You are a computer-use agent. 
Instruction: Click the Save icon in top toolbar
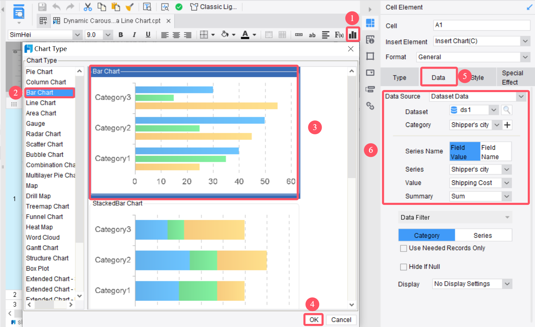pyautogui.click(x=42, y=7)
